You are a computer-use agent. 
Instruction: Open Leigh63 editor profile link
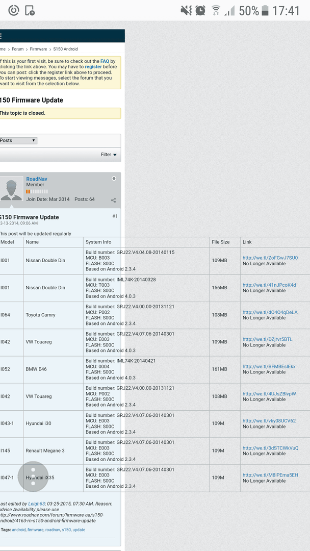(x=36, y=504)
